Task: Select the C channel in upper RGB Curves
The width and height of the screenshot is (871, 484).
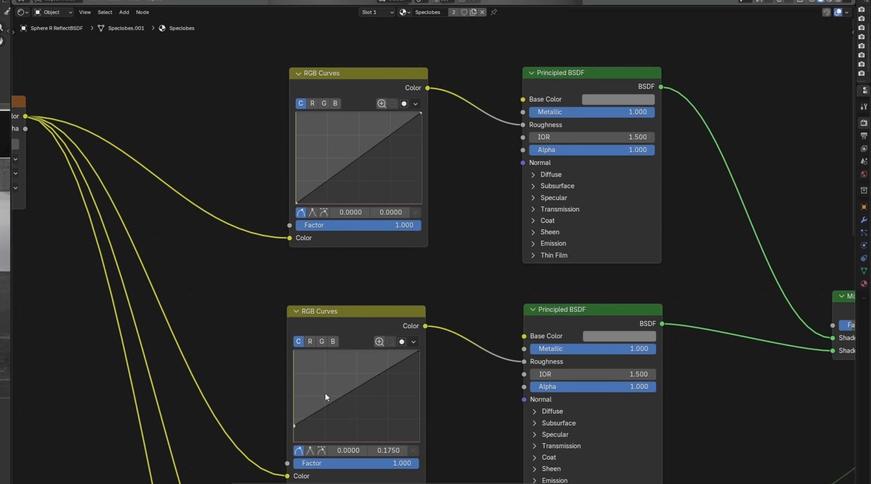Action: tap(301, 103)
